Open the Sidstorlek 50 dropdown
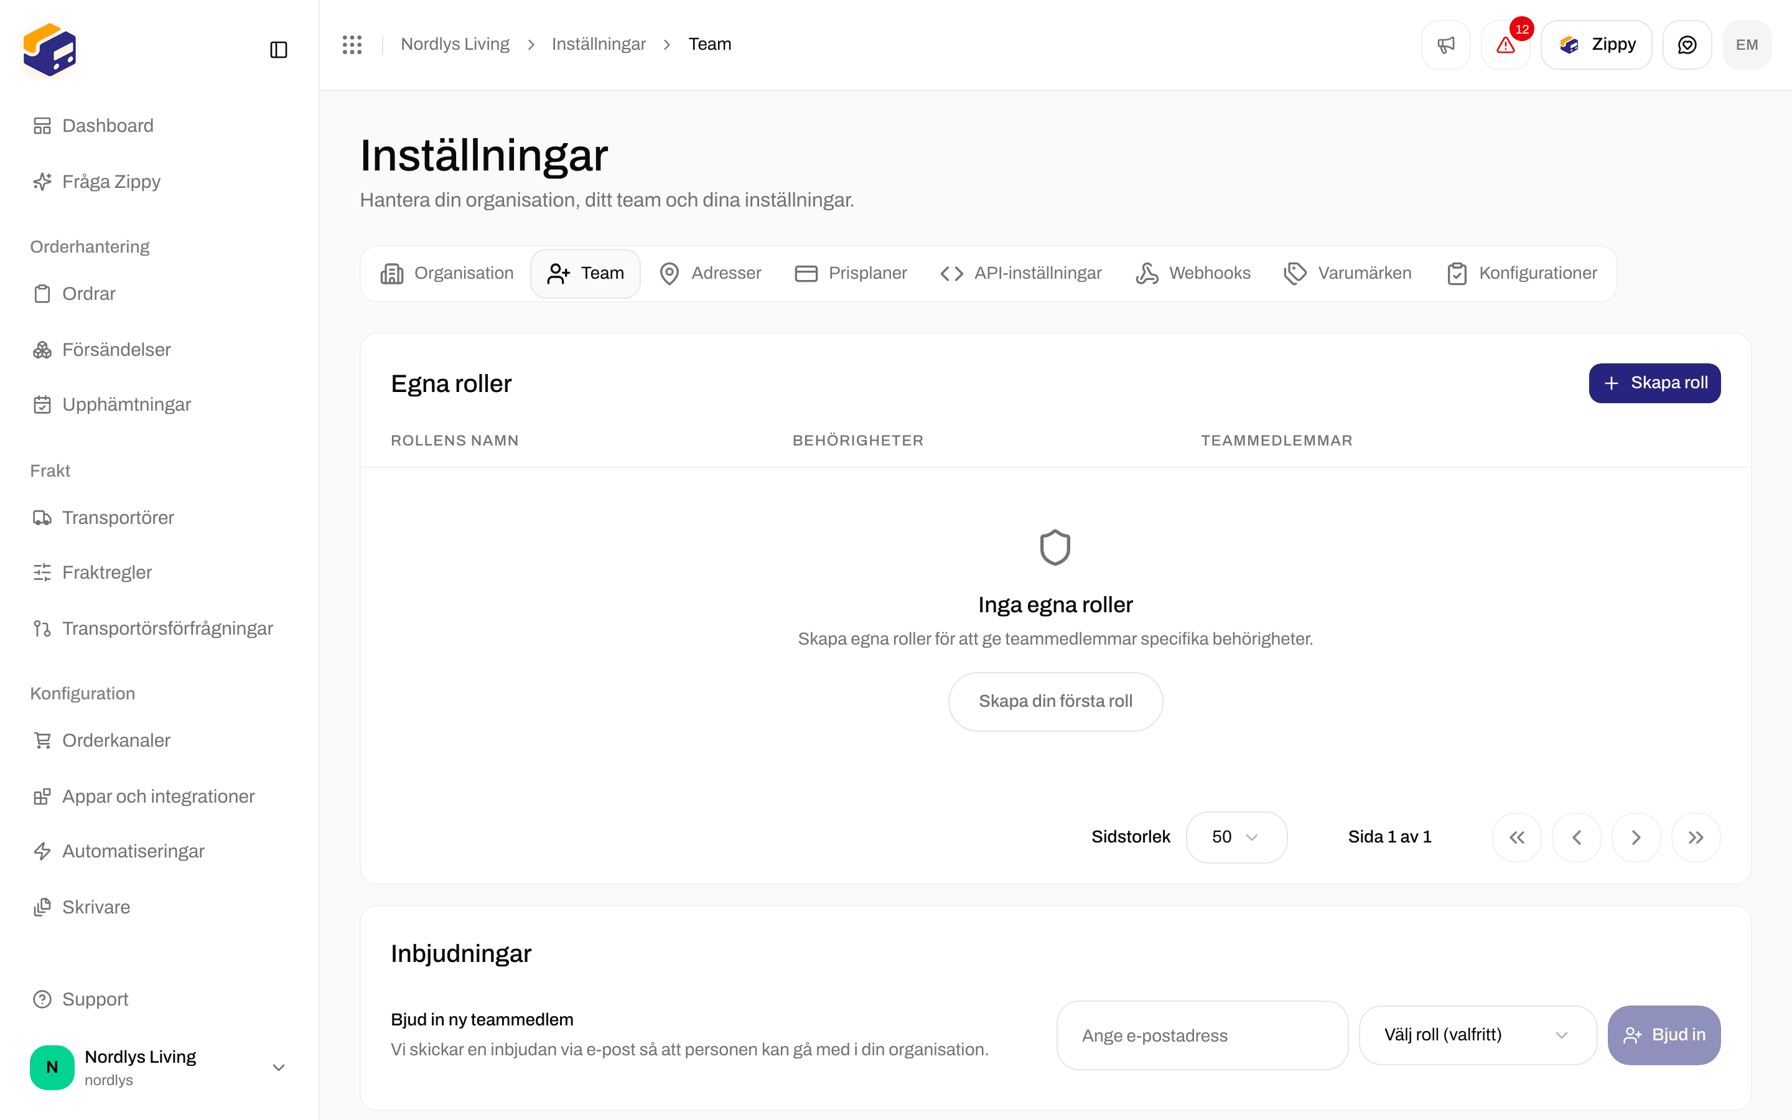 pos(1236,837)
